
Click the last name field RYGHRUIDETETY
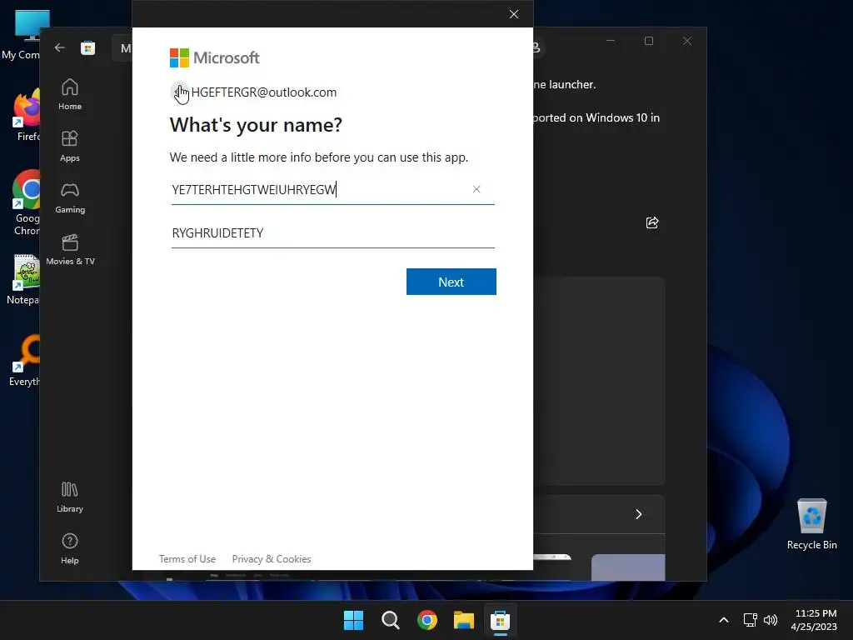click(x=332, y=233)
